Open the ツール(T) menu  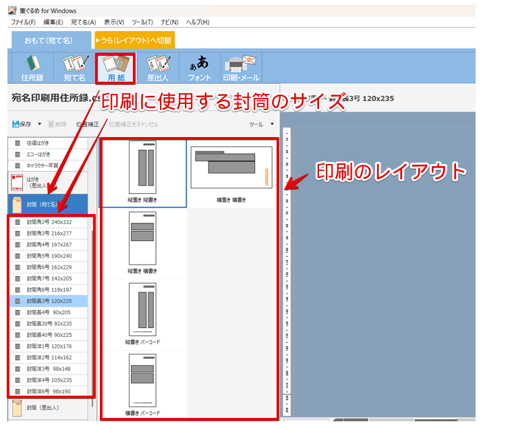click(x=142, y=22)
